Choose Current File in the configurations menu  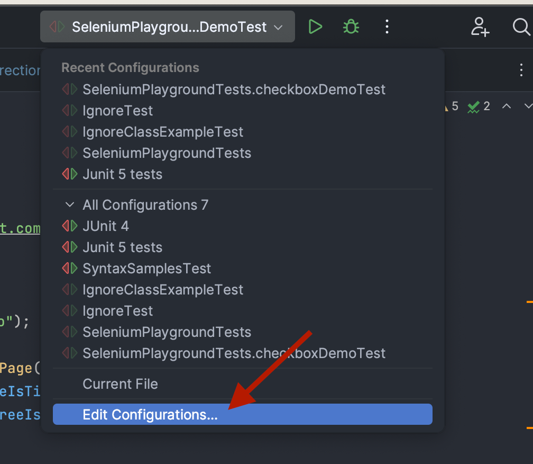(x=120, y=383)
